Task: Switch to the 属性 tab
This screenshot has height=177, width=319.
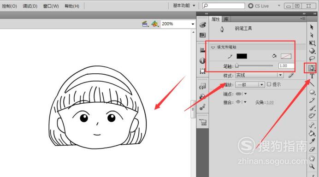Action: pos(216,19)
